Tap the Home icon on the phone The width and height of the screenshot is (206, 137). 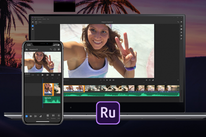(x=27, y=49)
